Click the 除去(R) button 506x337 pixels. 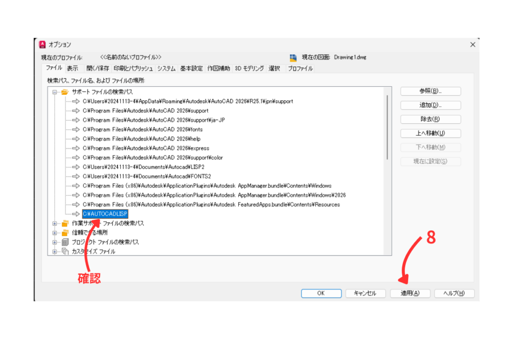pos(430,119)
